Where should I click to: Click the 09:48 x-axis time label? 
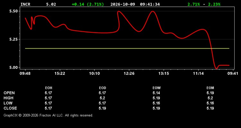25,74
